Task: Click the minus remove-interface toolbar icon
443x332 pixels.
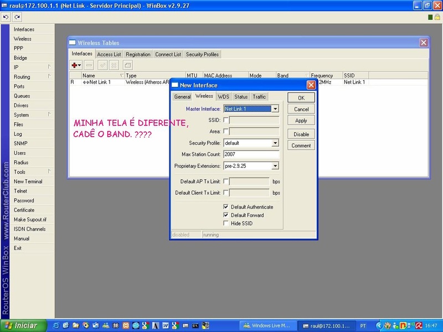Action: click(89, 65)
